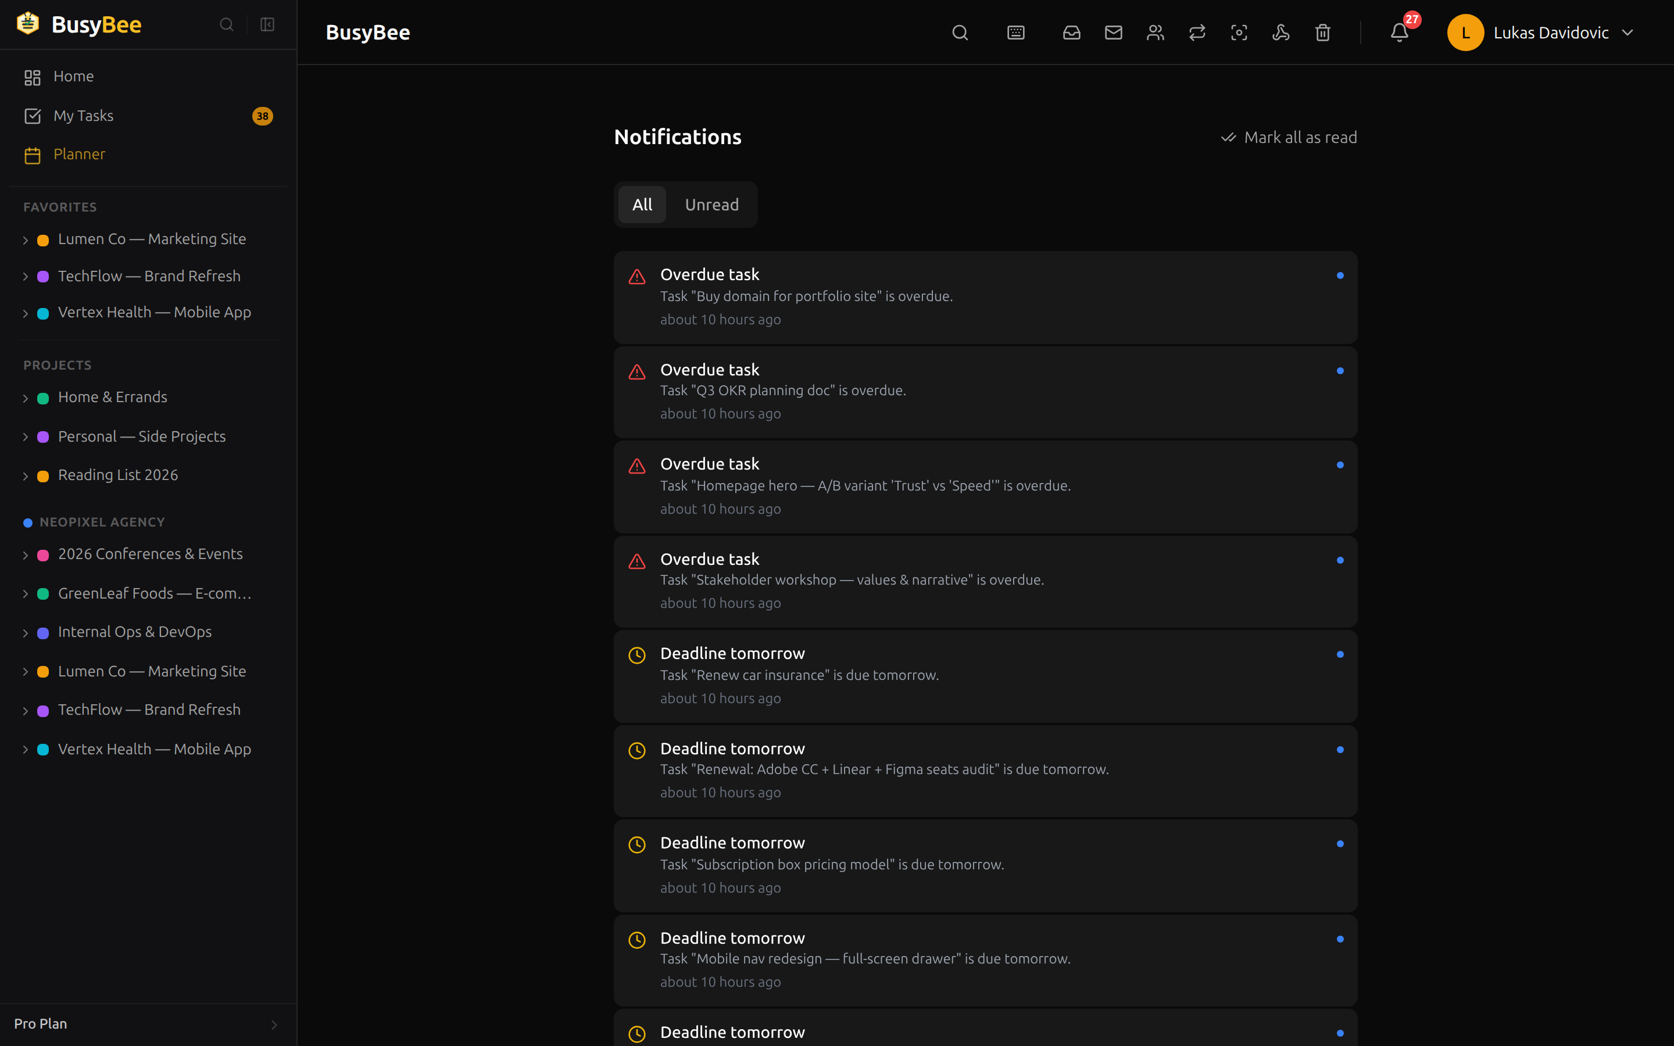The image size is (1674, 1046).
Task: Click the unread dot on "Subscription box pricing model"
Action: coord(1340,844)
